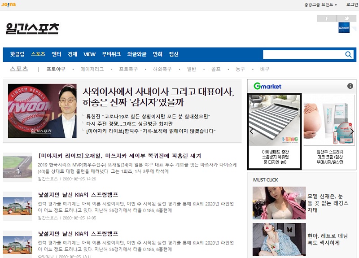
Task: Open KIA 스프링캠프 article dated 14:05
Action: [78, 195]
